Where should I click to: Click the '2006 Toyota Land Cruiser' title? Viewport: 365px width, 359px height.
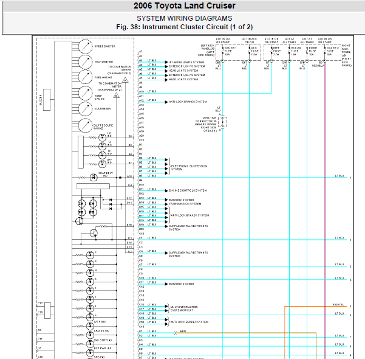(x=185, y=6)
